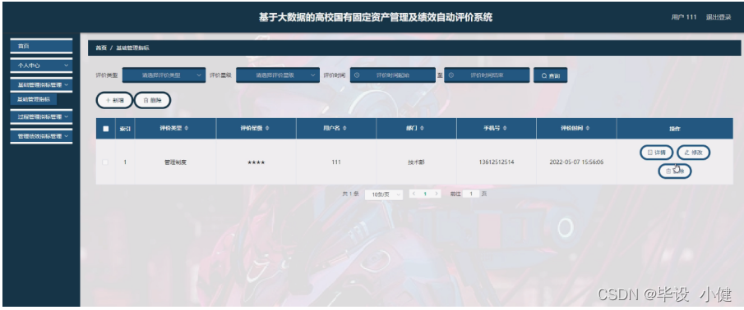Screen dimensions: 744x310
Task: Collapse the 基础管理指标管理 sidebar menu
Action: [41, 84]
